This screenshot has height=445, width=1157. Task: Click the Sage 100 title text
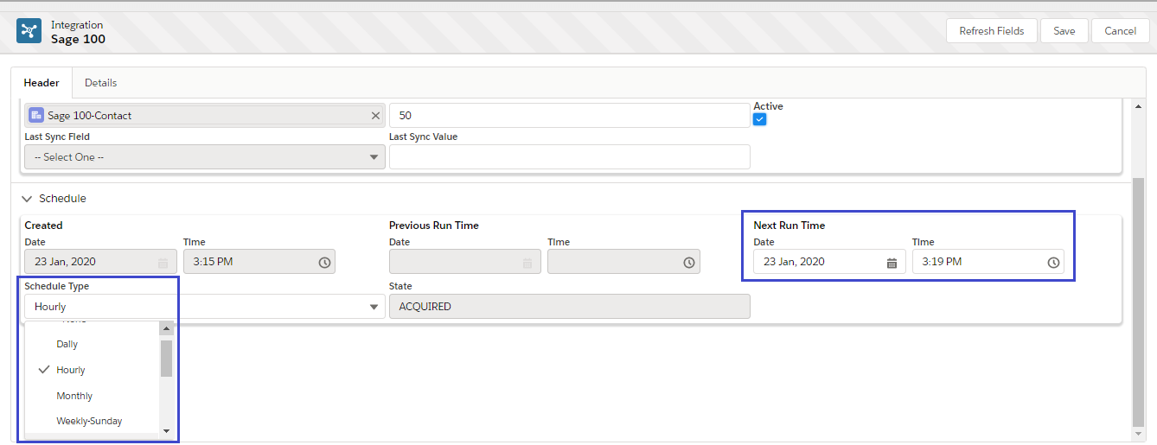click(x=78, y=39)
